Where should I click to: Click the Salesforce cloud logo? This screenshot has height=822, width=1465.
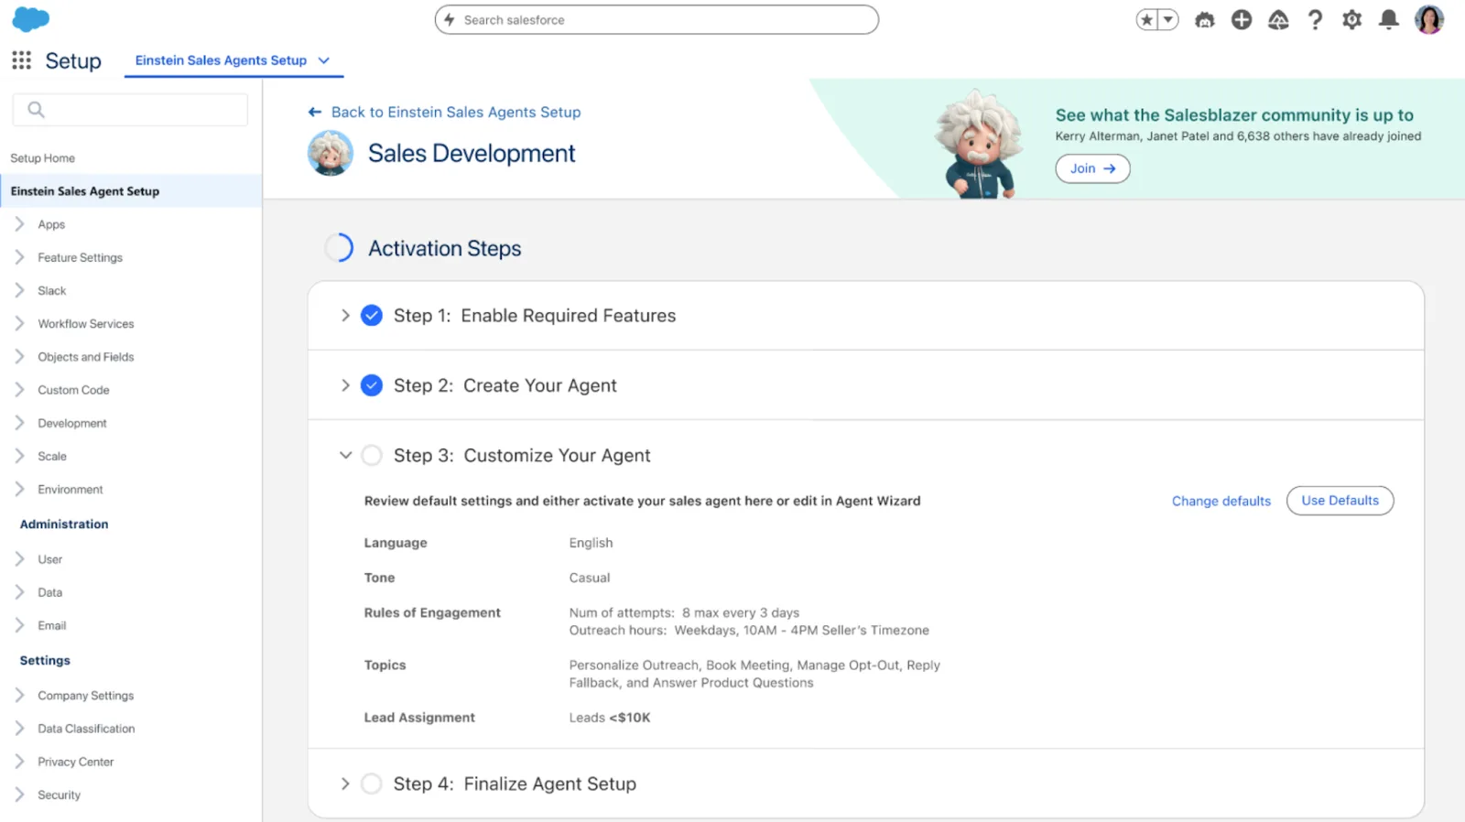pos(31,19)
